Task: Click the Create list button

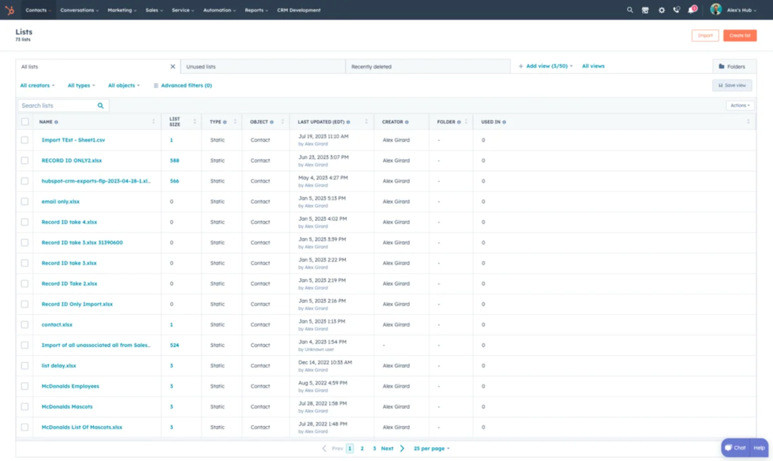Action: tap(740, 36)
